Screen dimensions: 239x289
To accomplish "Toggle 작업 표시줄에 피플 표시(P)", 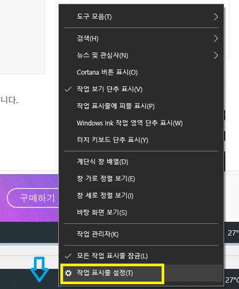I will pyautogui.click(x=141, y=106).
